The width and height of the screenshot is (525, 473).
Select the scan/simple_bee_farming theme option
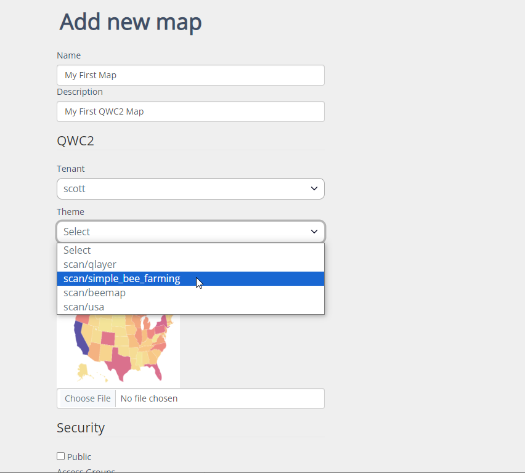[x=122, y=278]
